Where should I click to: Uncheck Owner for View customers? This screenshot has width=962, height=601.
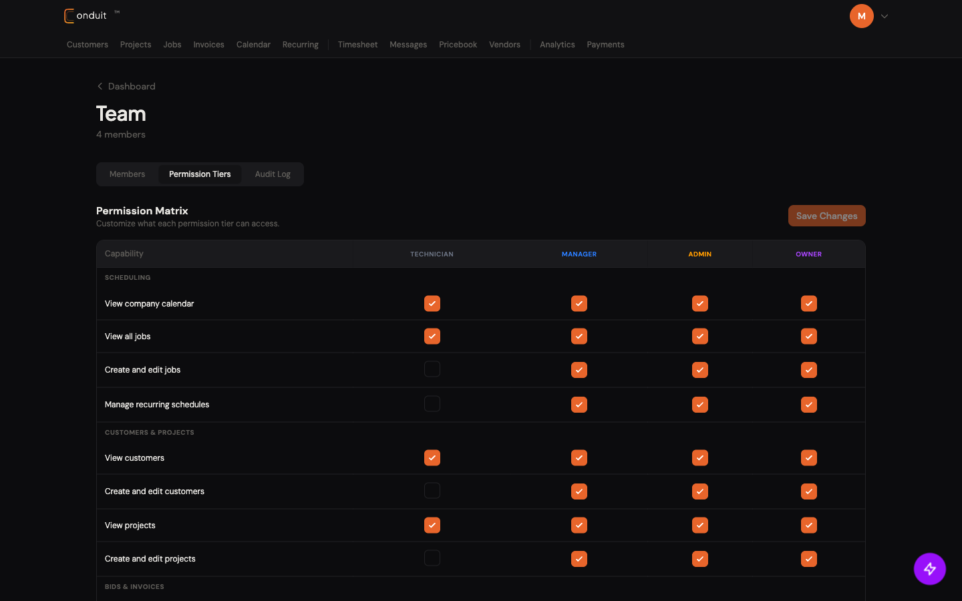809,458
